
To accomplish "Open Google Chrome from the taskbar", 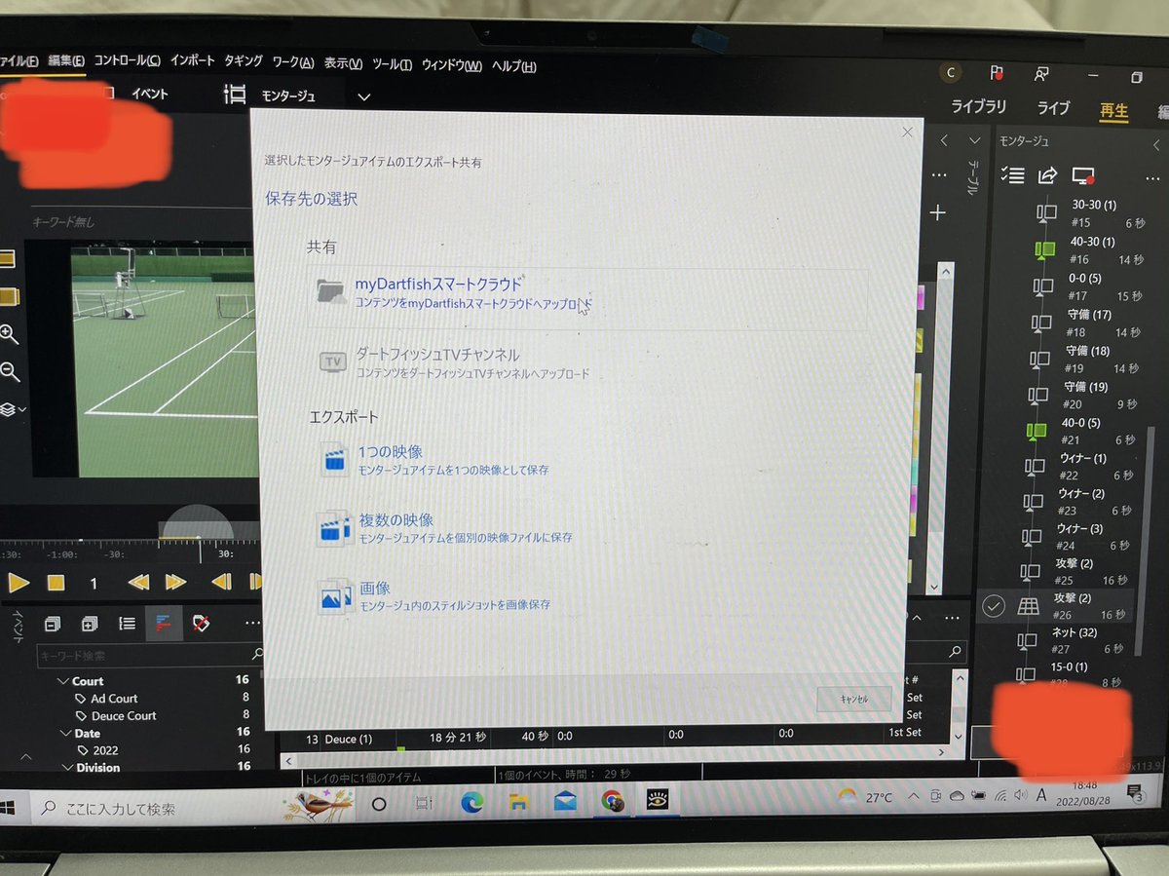I will pyautogui.click(x=613, y=801).
